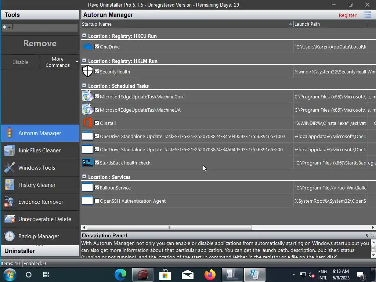Open Backup Manager tool
The image size is (376, 282).
click(x=40, y=236)
